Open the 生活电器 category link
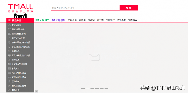The width and height of the screenshot is (188, 93). click(x=23, y=64)
